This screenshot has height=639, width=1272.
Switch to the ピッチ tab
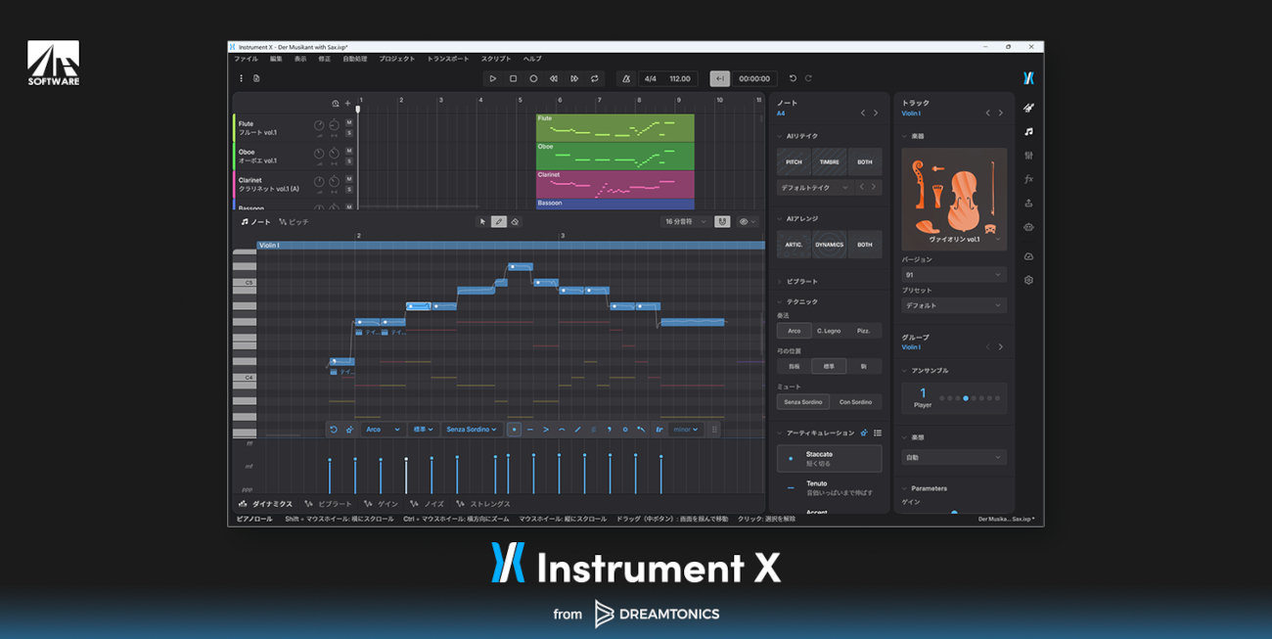294,222
